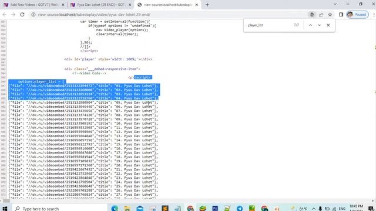Click the page translate/reader icon in address bar
The image size is (376, 211).
(x=312, y=15)
